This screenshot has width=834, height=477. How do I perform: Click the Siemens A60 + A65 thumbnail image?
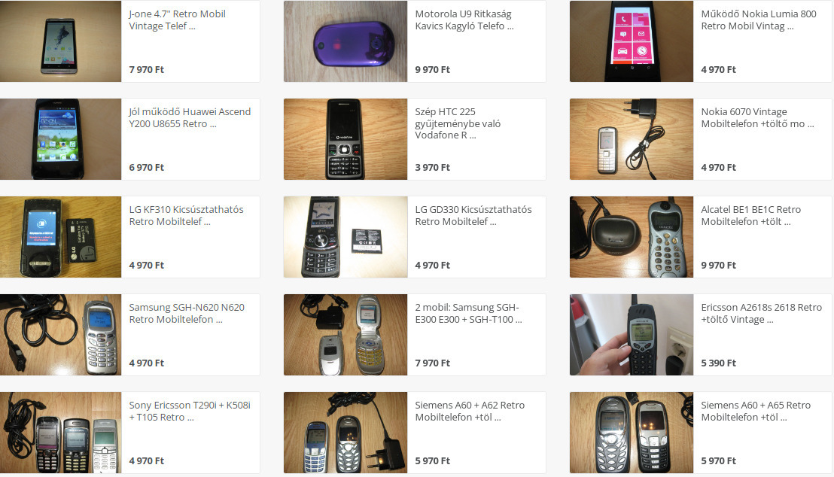pos(632,433)
